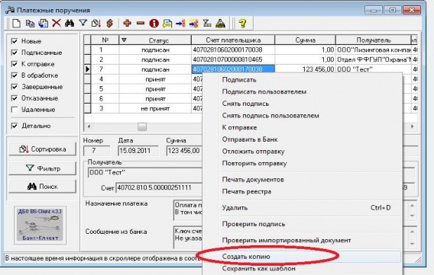The width and height of the screenshot is (434, 275).
Task: Toggle the Новые checkbox
Action: (14, 41)
